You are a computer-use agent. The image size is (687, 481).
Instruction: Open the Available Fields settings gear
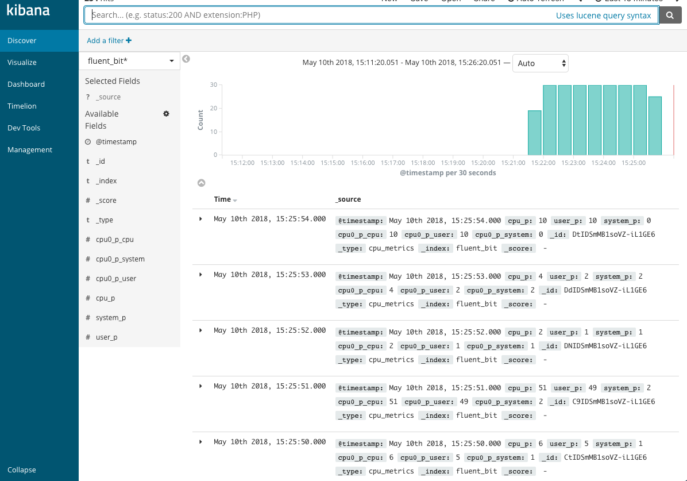tap(166, 114)
